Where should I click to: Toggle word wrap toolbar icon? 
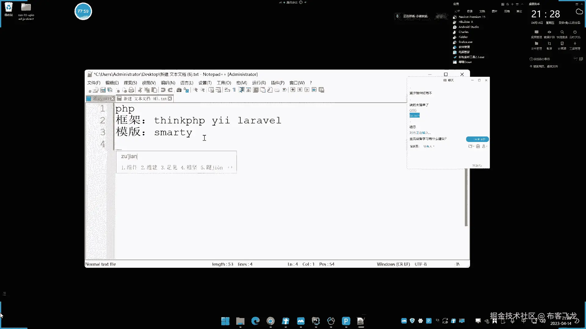click(227, 90)
